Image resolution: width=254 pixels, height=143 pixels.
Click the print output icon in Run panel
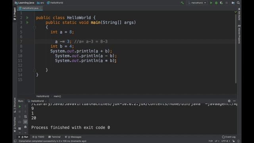25,127
